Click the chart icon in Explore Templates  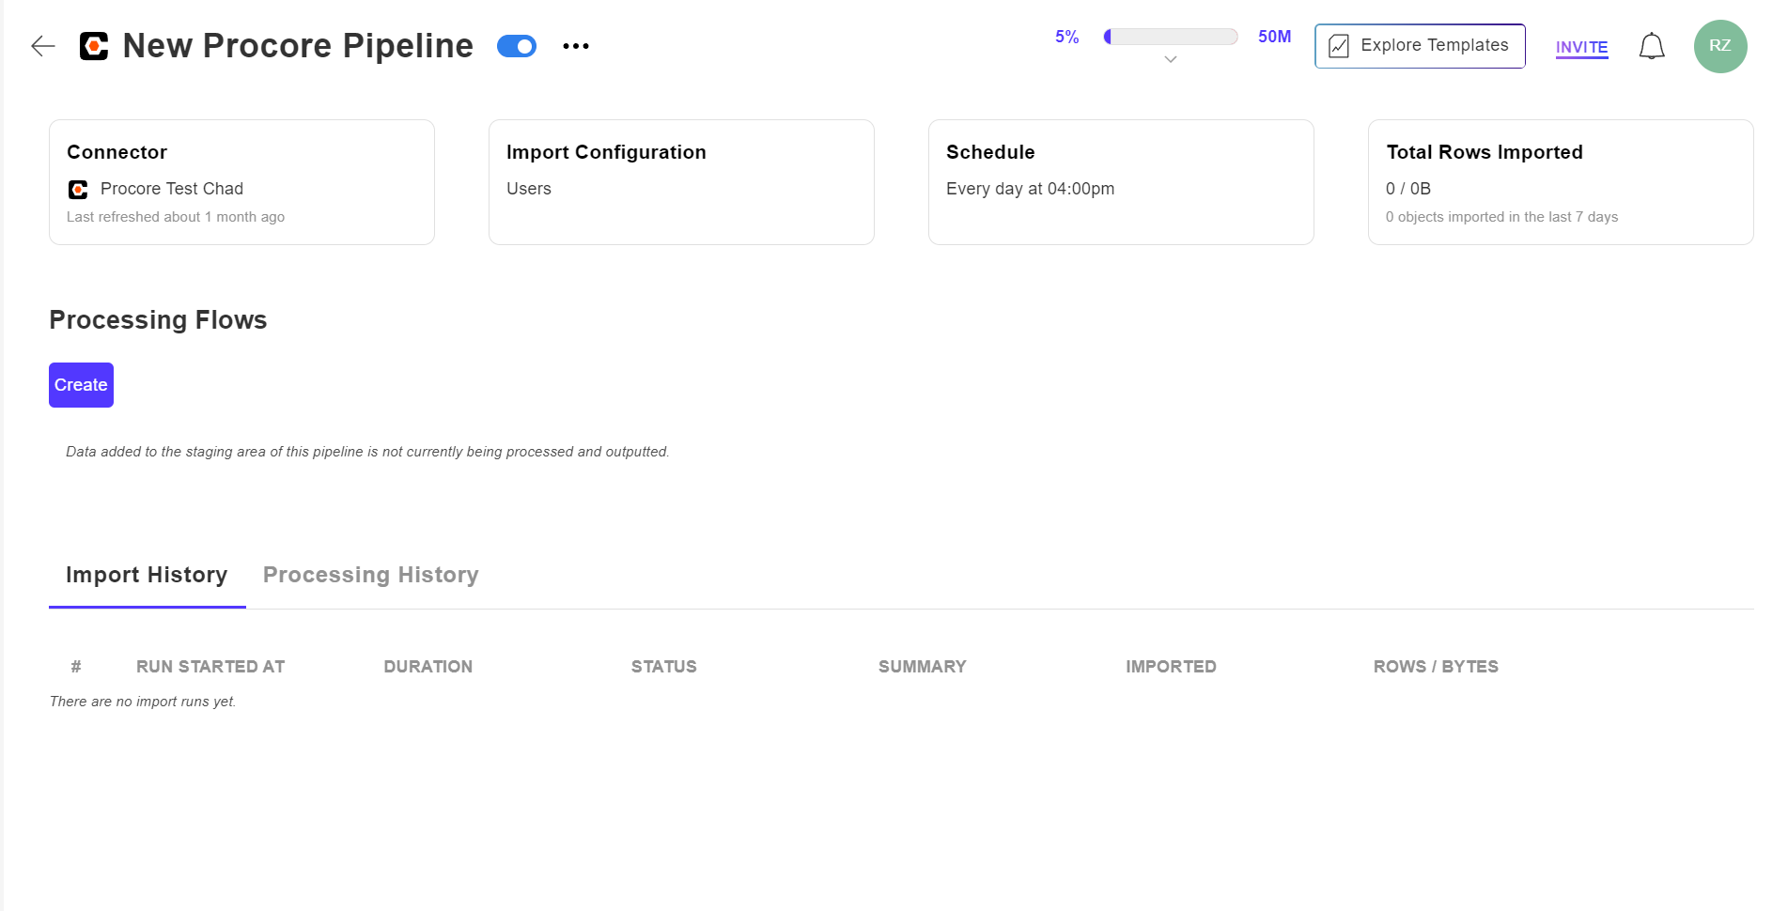pos(1339,46)
